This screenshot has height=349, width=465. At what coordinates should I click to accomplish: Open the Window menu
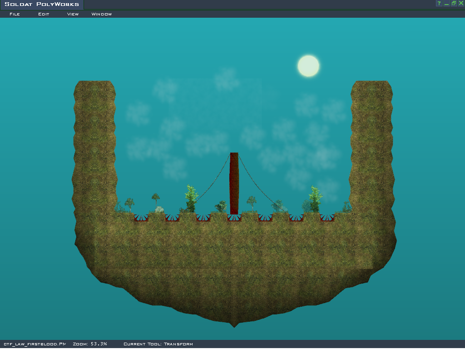pyautogui.click(x=102, y=14)
